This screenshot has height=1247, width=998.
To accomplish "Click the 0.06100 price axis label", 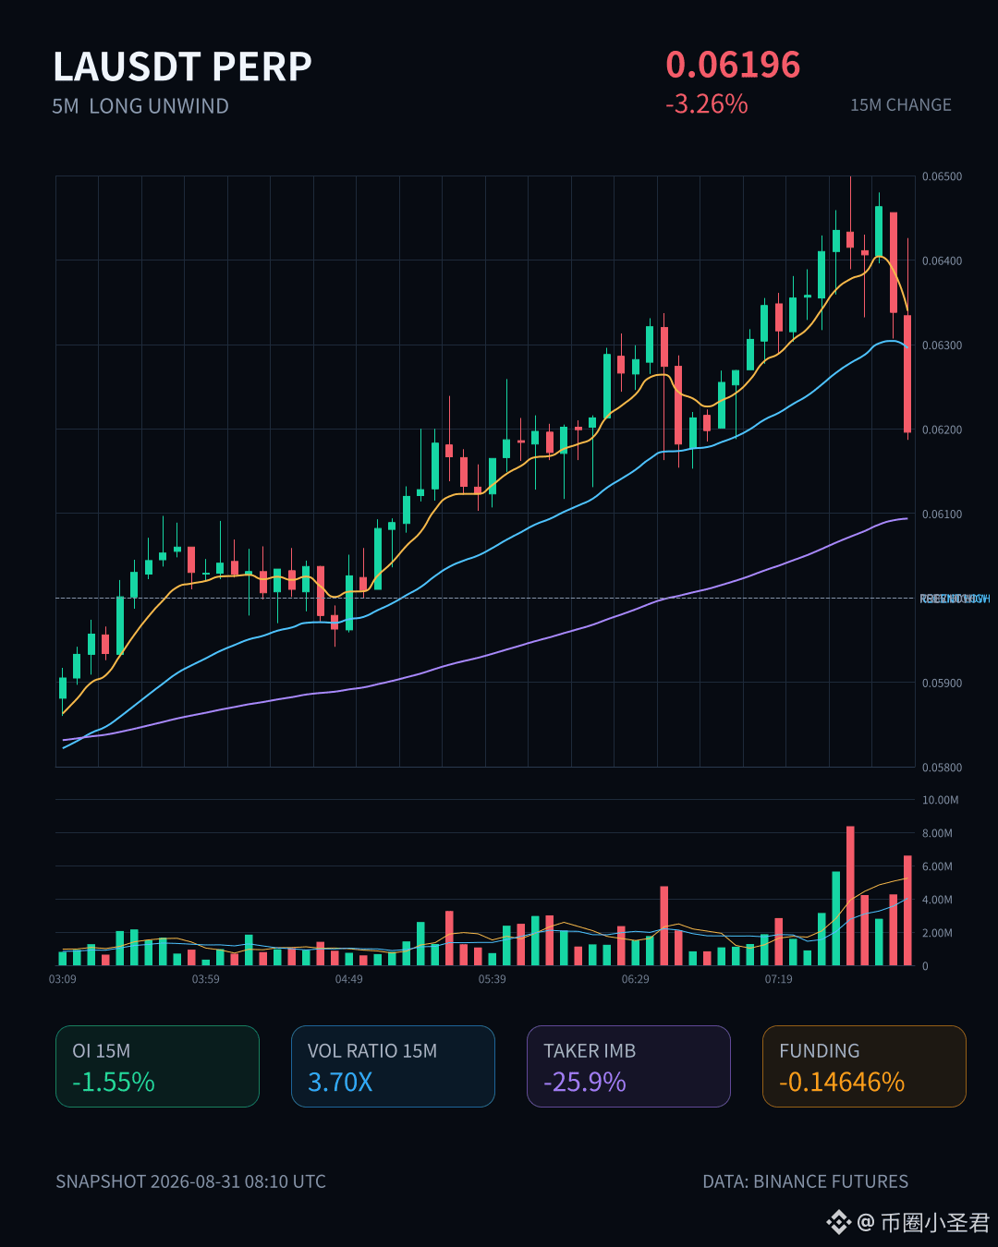I will [942, 515].
